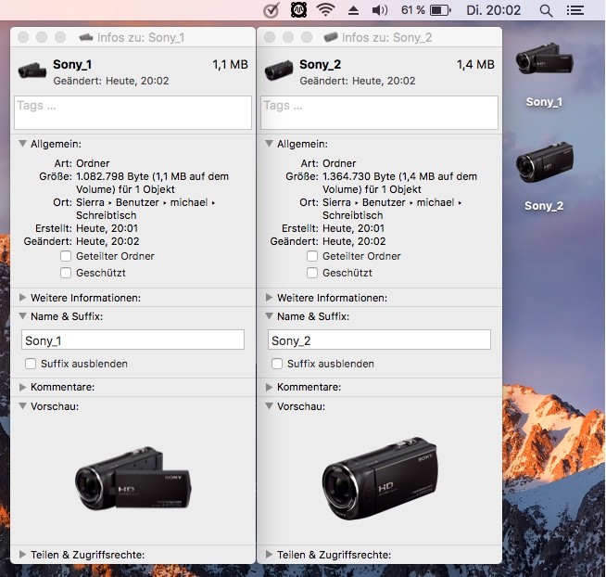Screen dimensions: 606x577
Task: Enable Geschützt in Sony_1 window
Action: 66,273
